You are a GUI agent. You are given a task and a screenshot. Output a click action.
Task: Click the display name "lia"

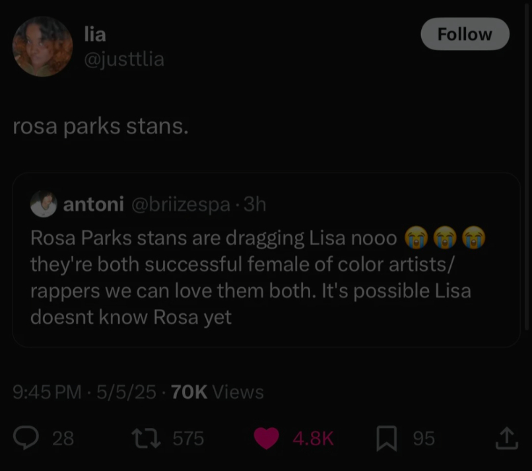click(95, 34)
